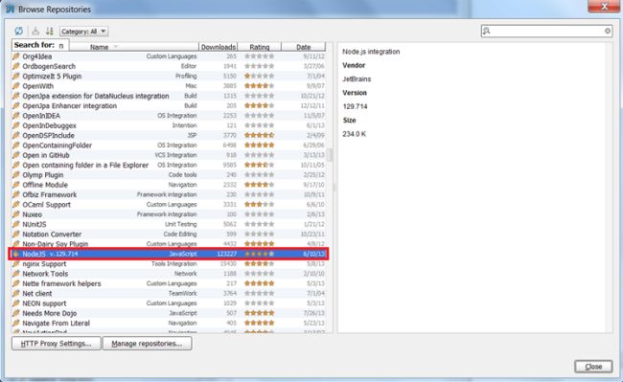Screen dimensions: 623x382
Task: Select Open containing folder in a File Explorer
Action: coord(169,165)
